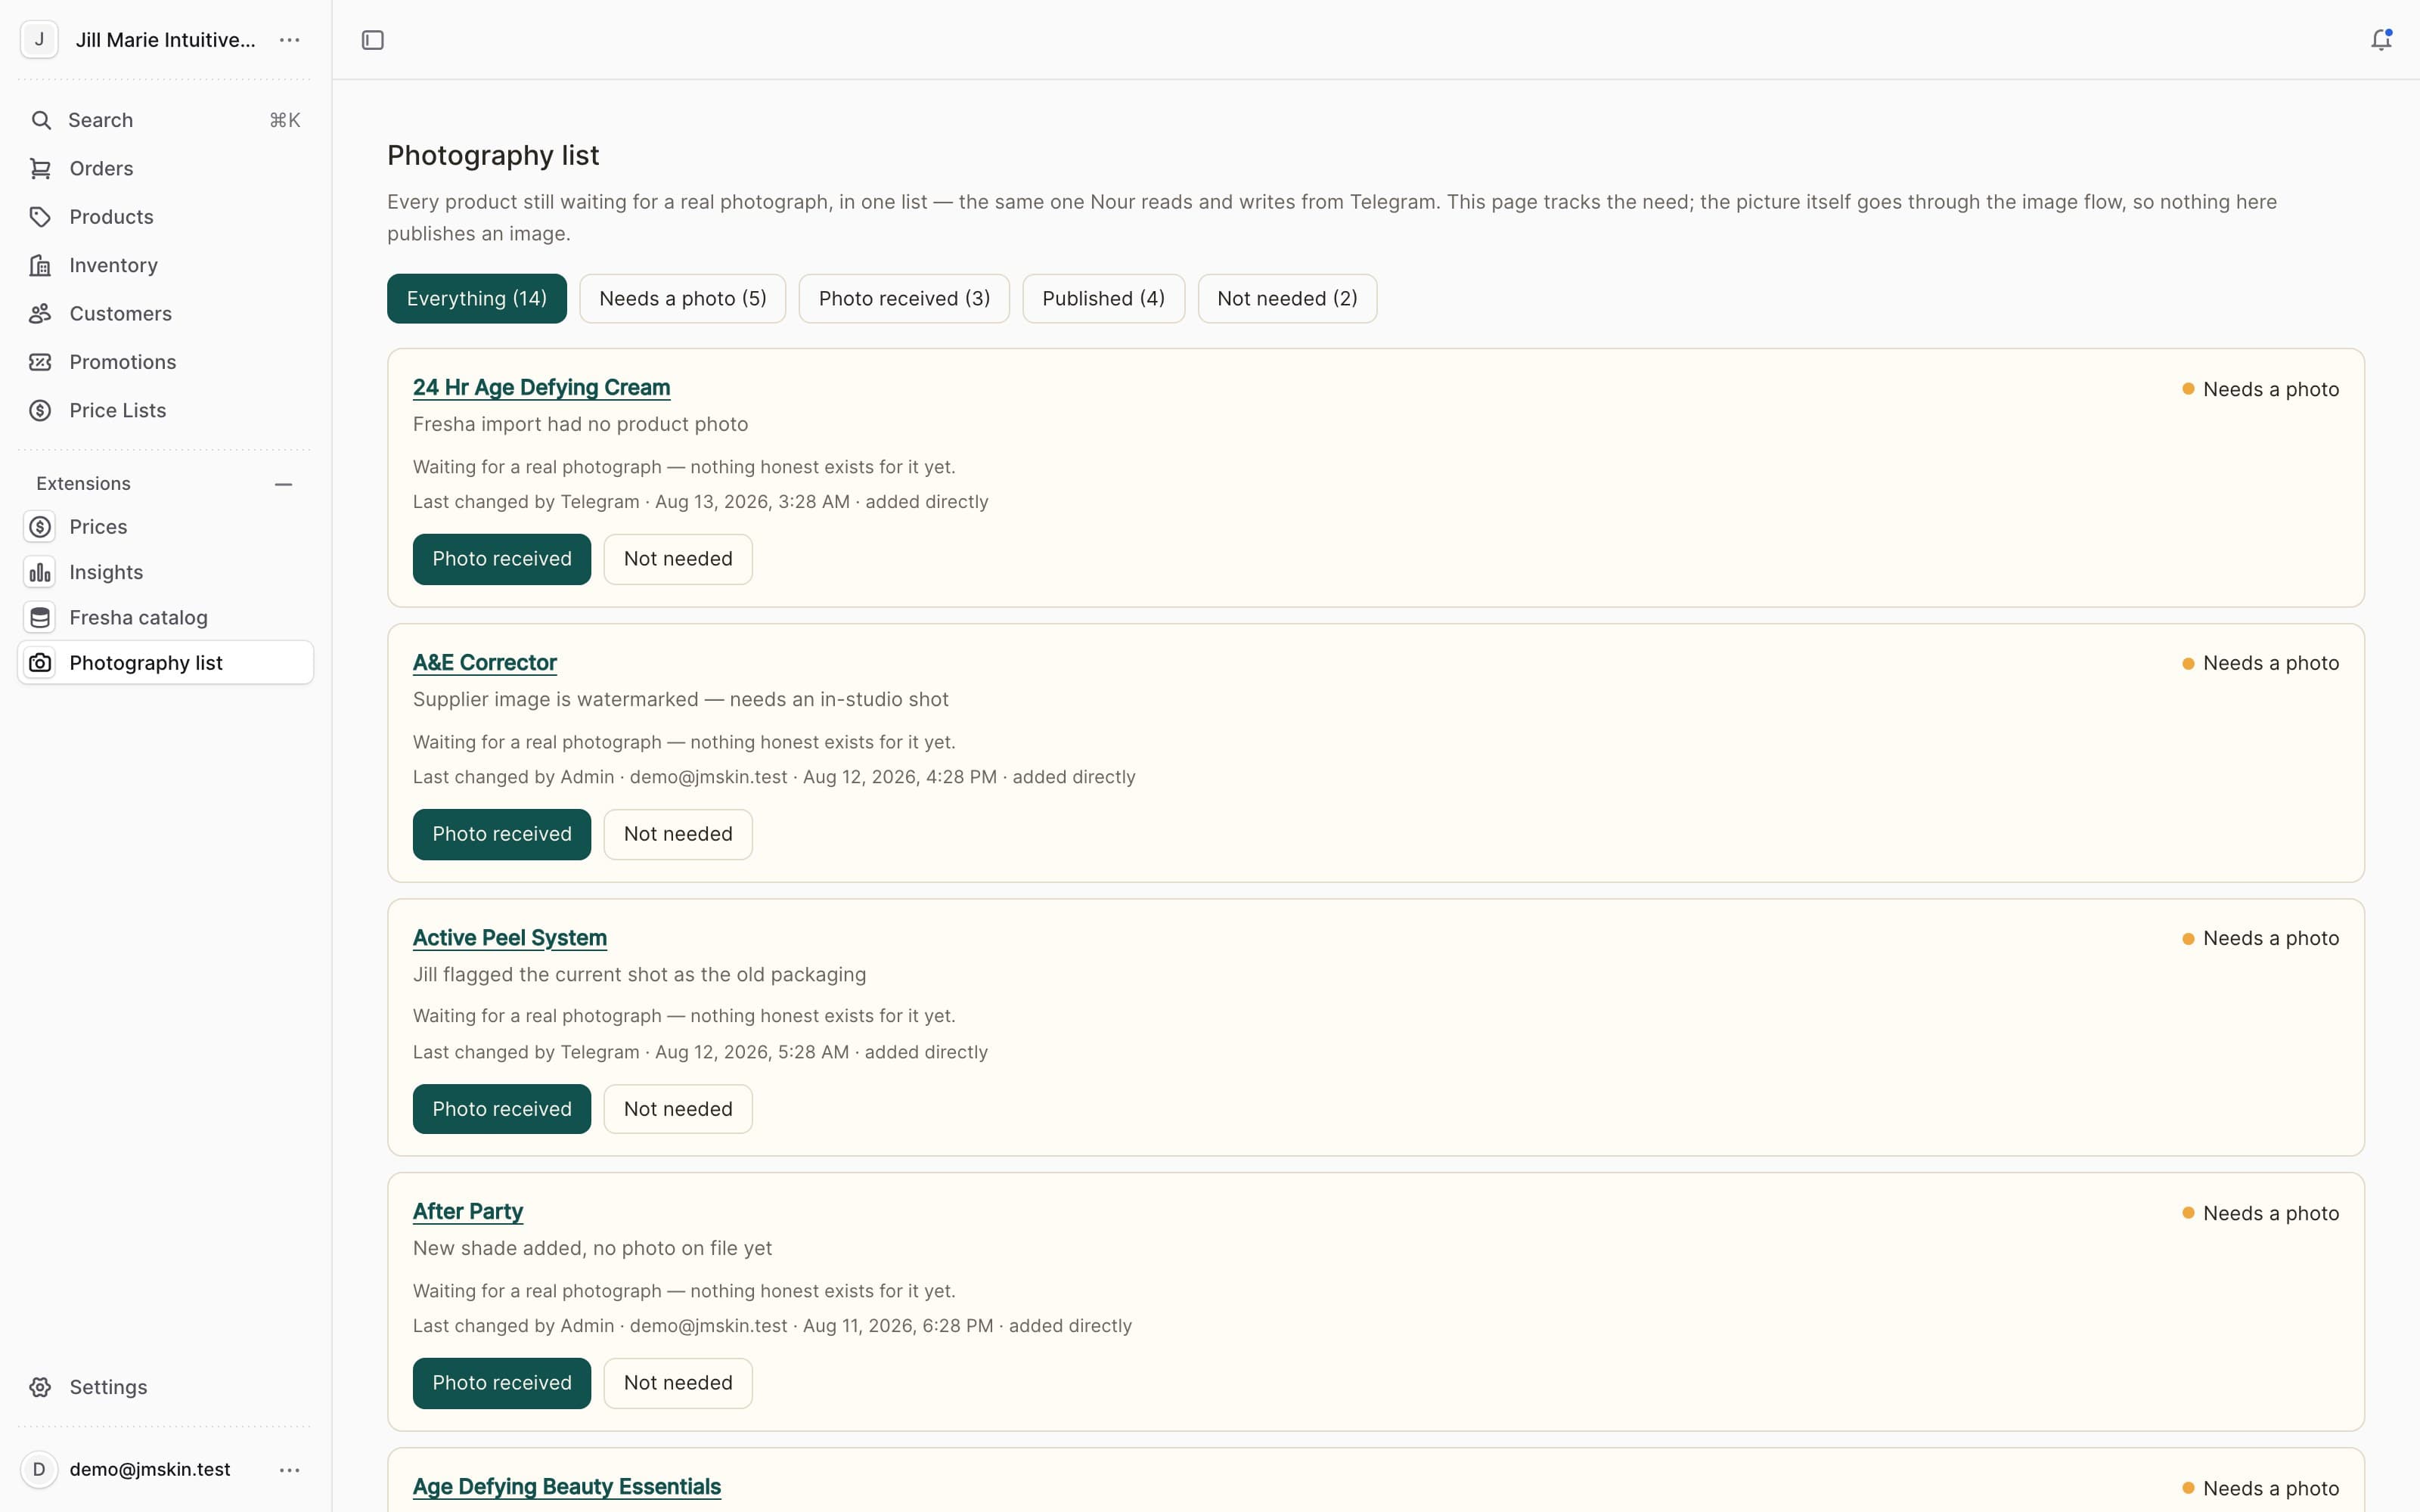Open Age Defying Beauty Essentials link
Screen dimensions: 2420x1512
[x=567, y=1487]
